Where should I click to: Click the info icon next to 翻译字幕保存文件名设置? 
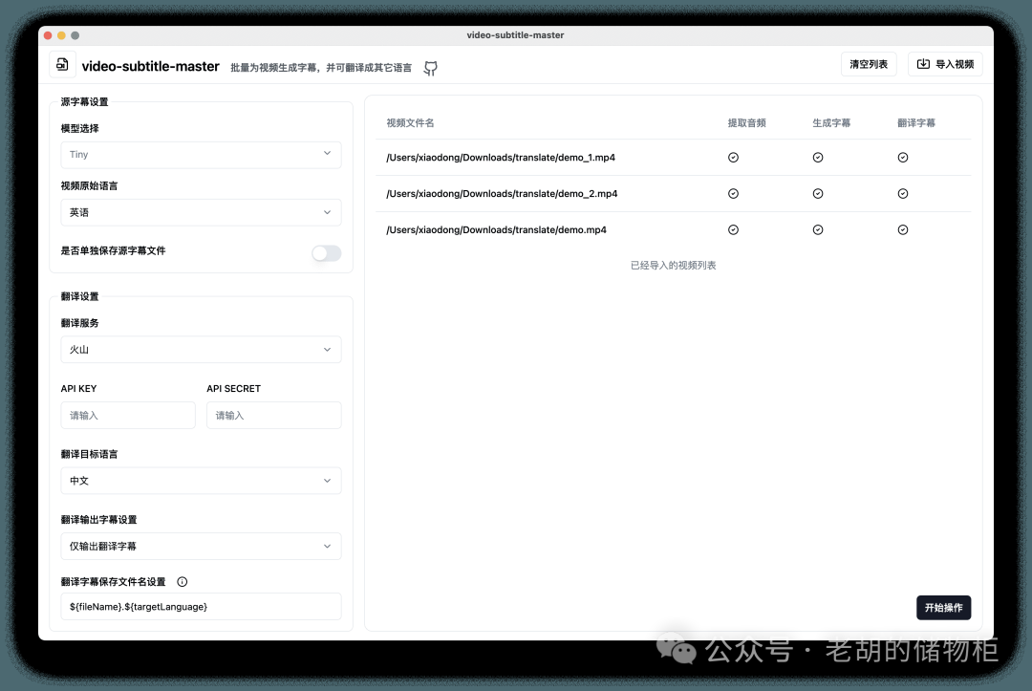click(183, 582)
